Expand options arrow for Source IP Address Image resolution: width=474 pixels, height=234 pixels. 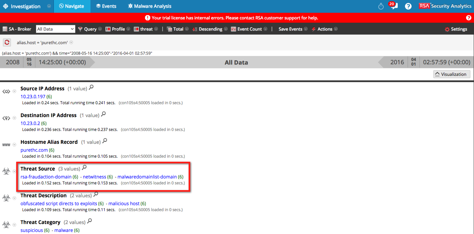(14, 91)
